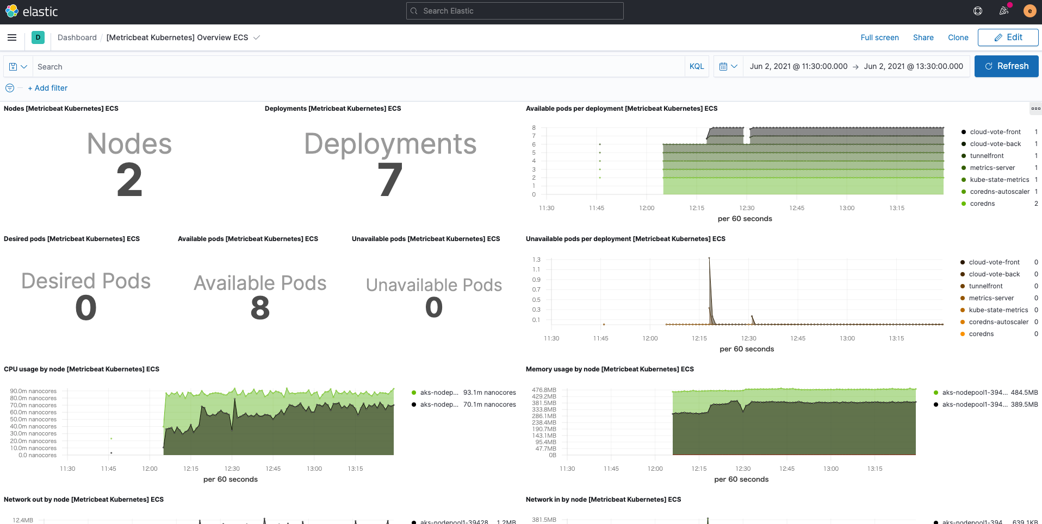Click the CPU usage area chart
Screen dimensions: 1042x524
228,422
